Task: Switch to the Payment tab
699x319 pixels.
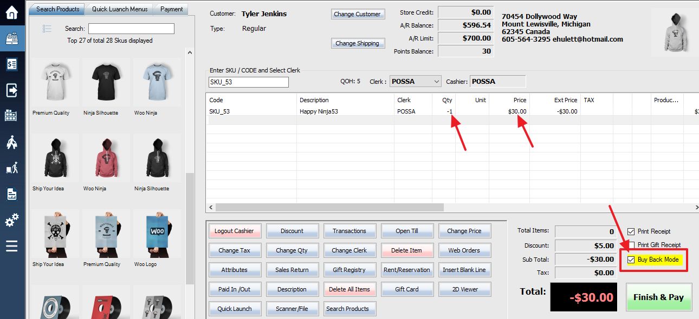Action: (x=172, y=9)
